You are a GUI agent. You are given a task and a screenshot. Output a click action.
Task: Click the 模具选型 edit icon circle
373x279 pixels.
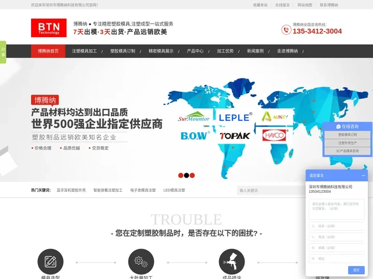50,261
